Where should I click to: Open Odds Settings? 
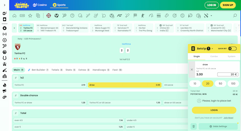pos(218,126)
